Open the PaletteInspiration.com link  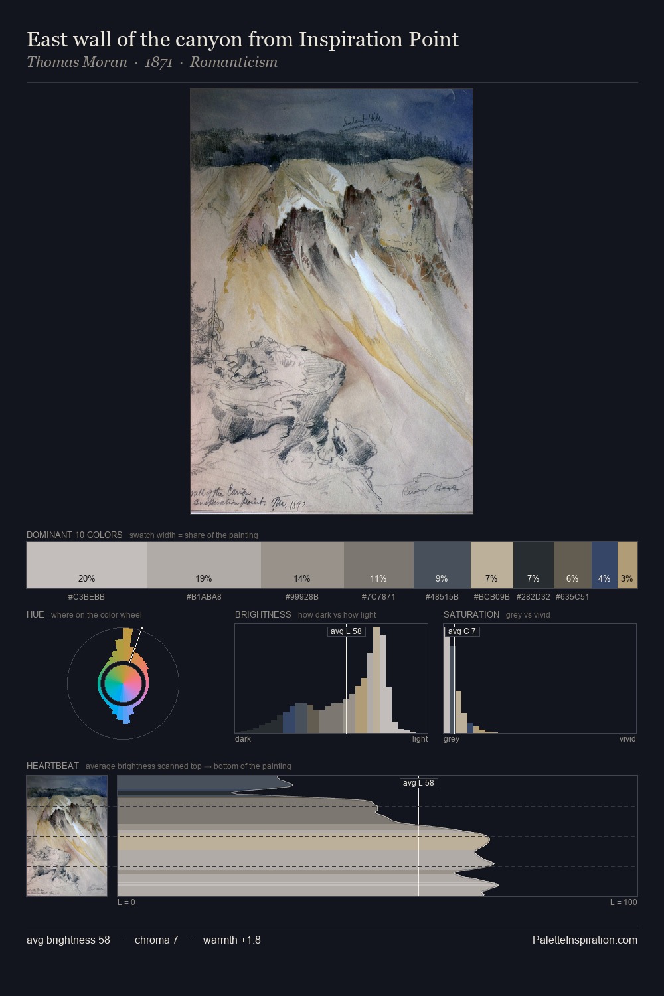pos(585,940)
